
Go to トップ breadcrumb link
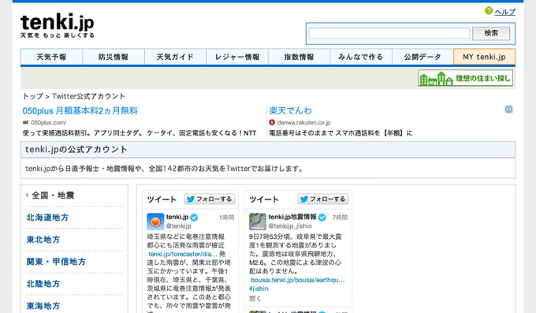(33, 96)
